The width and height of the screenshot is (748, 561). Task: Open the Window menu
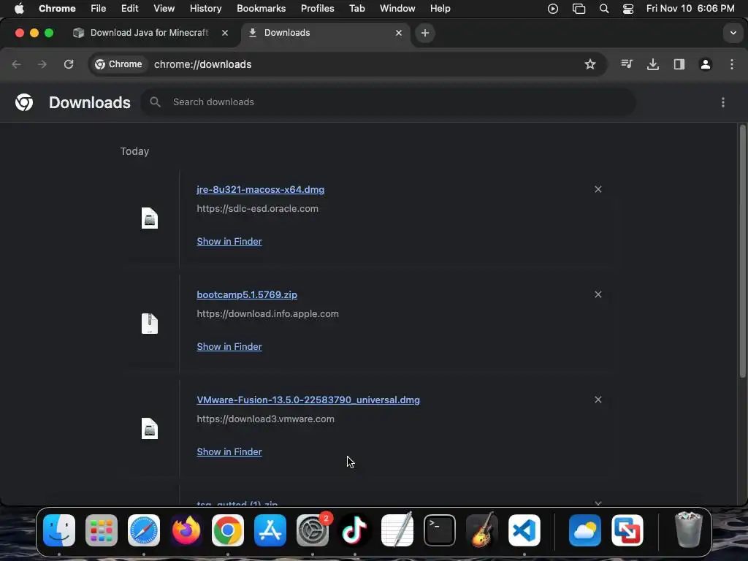[x=397, y=9]
